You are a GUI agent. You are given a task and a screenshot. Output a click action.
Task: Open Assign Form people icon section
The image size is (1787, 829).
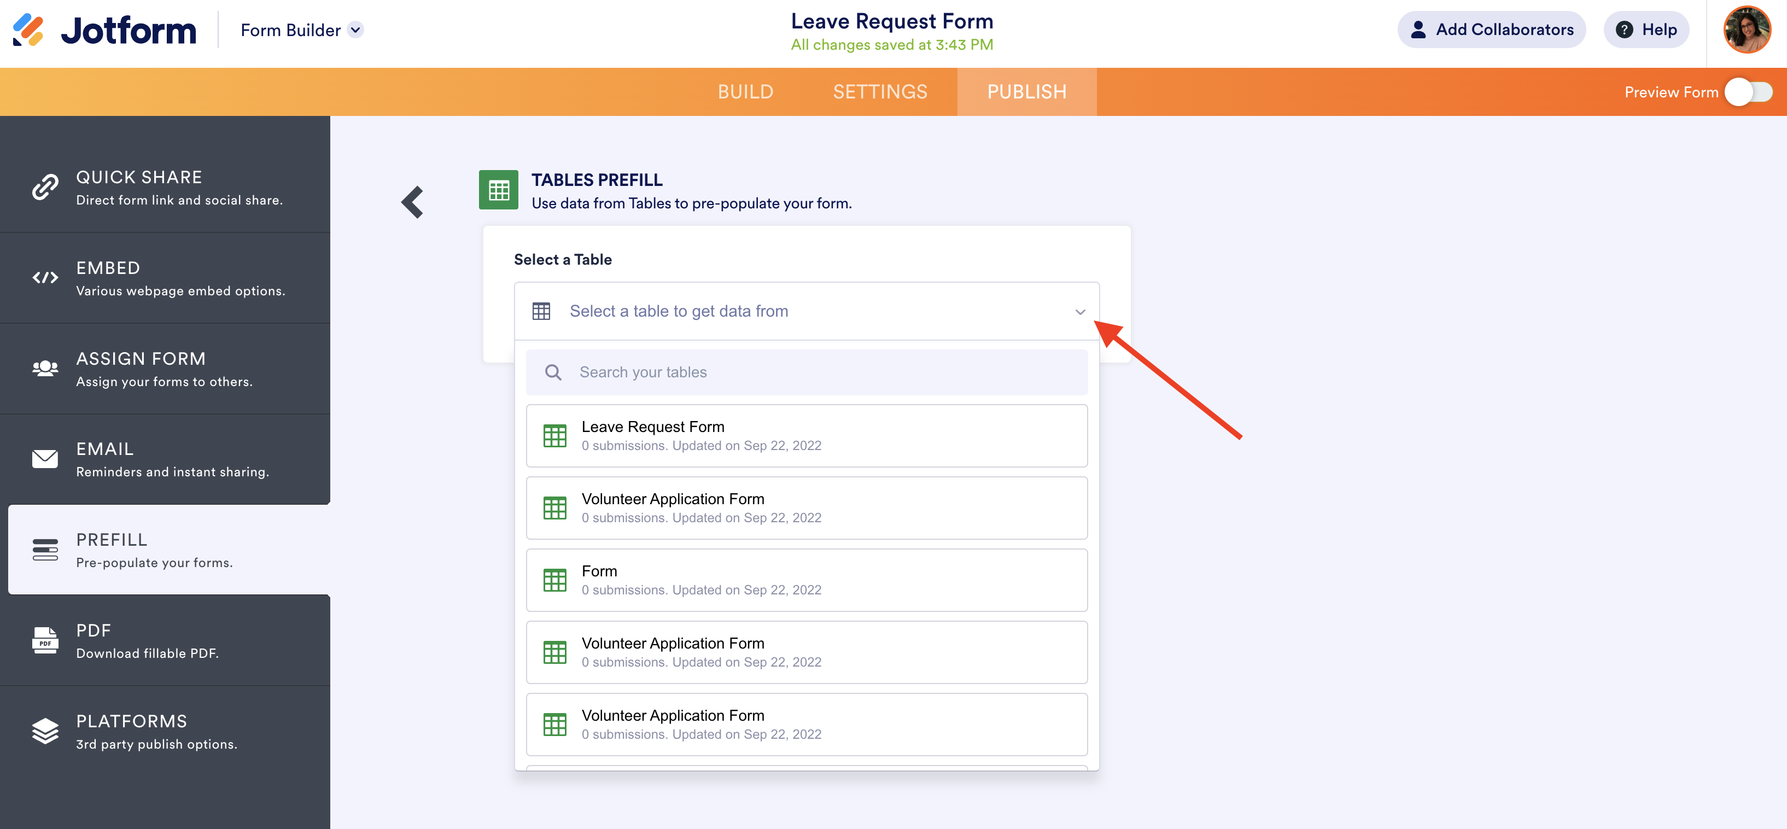(x=45, y=369)
